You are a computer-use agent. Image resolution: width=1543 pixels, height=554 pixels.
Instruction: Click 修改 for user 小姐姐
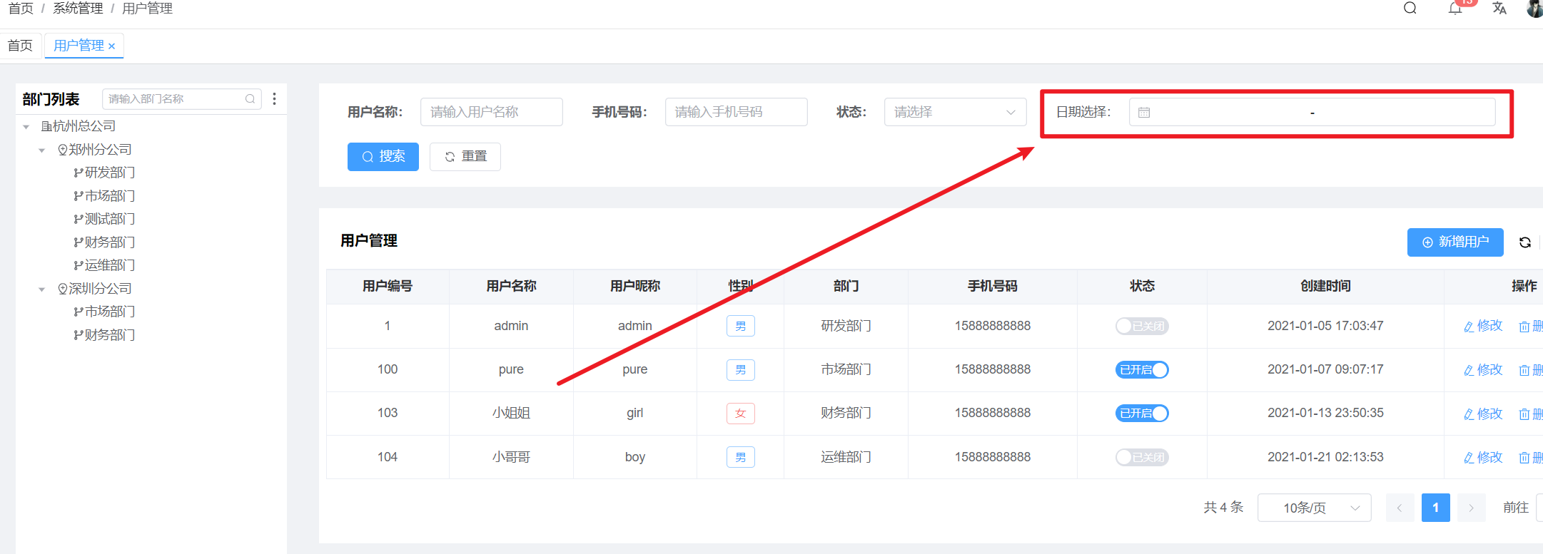point(1483,414)
